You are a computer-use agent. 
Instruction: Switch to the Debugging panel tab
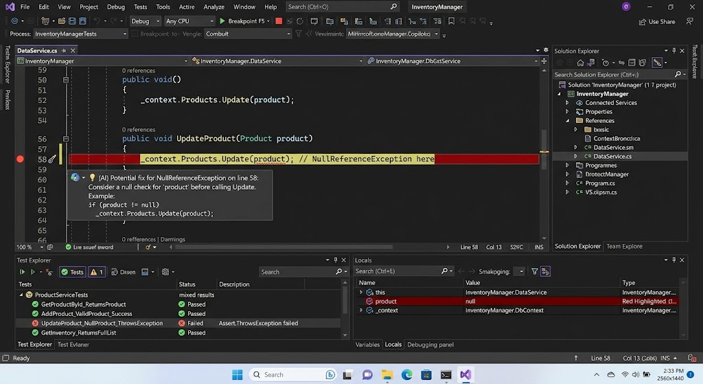430,345
